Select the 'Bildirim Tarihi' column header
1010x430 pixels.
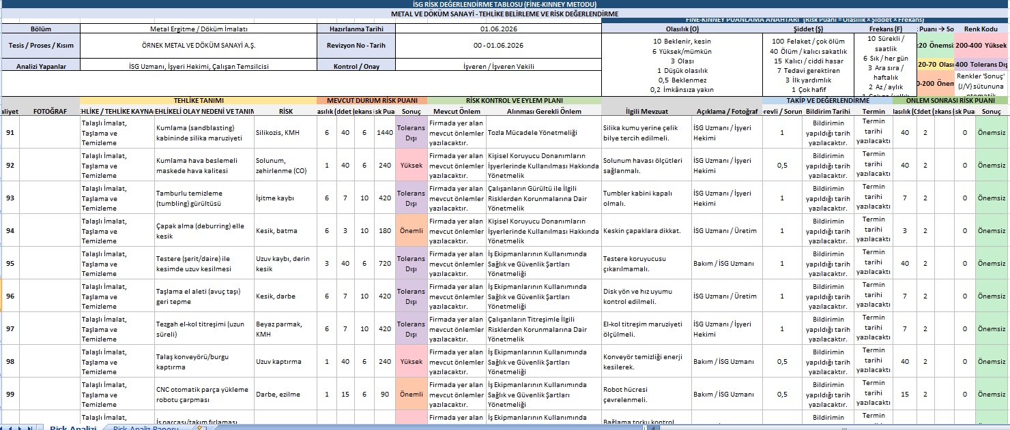pos(828,111)
